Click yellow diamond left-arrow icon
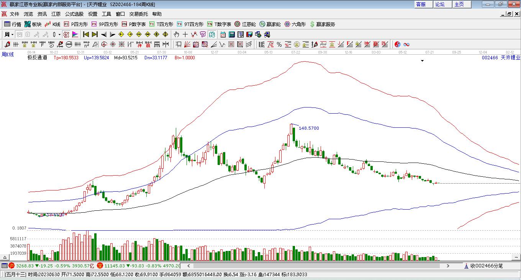Viewport: 521px width, 280px height. tap(121, 34)
